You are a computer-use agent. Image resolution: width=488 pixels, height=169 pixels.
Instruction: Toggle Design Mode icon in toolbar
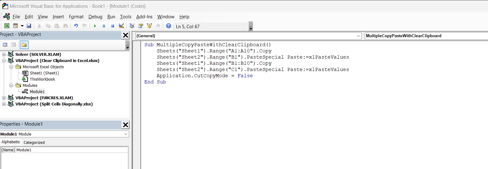tap(121, 26)
